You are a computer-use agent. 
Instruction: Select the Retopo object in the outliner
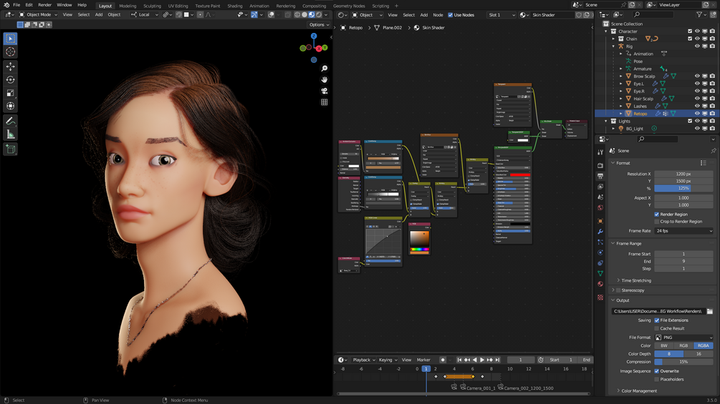pos(640,114)
